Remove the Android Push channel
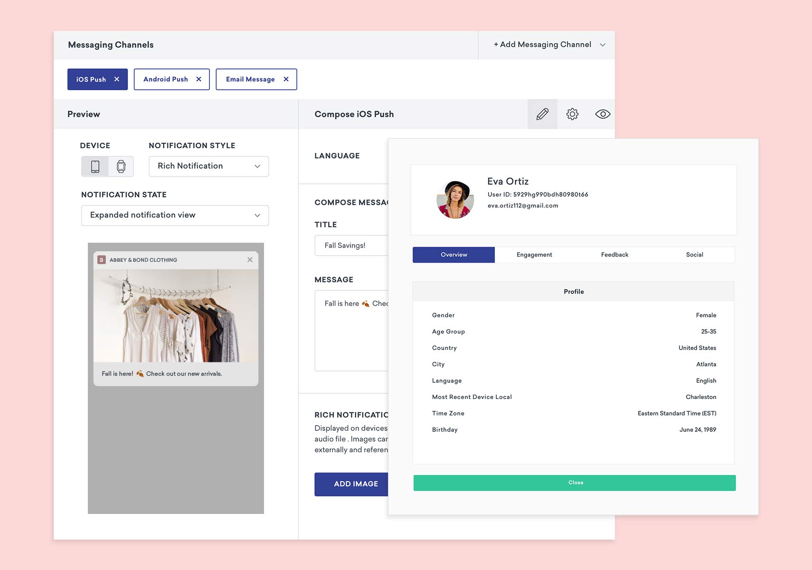The height and width of the screenshot is (570, 812). pyautogui.click(x=199, y=79)
